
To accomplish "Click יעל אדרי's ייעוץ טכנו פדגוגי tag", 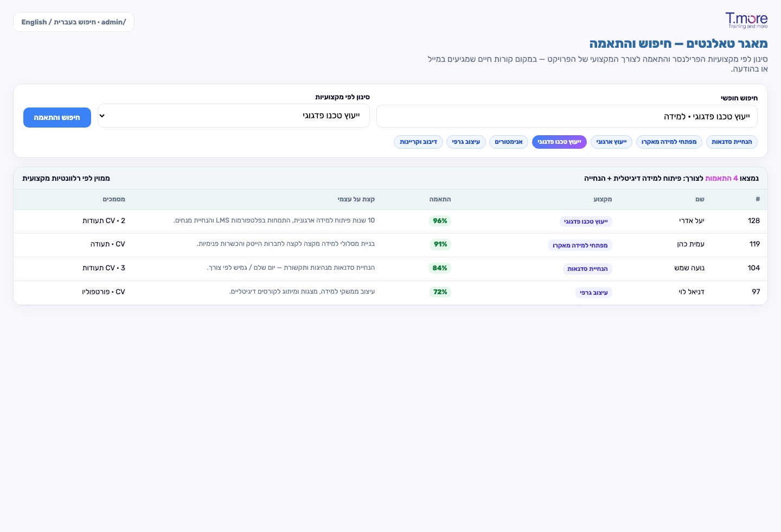I will tap(586, 221).
